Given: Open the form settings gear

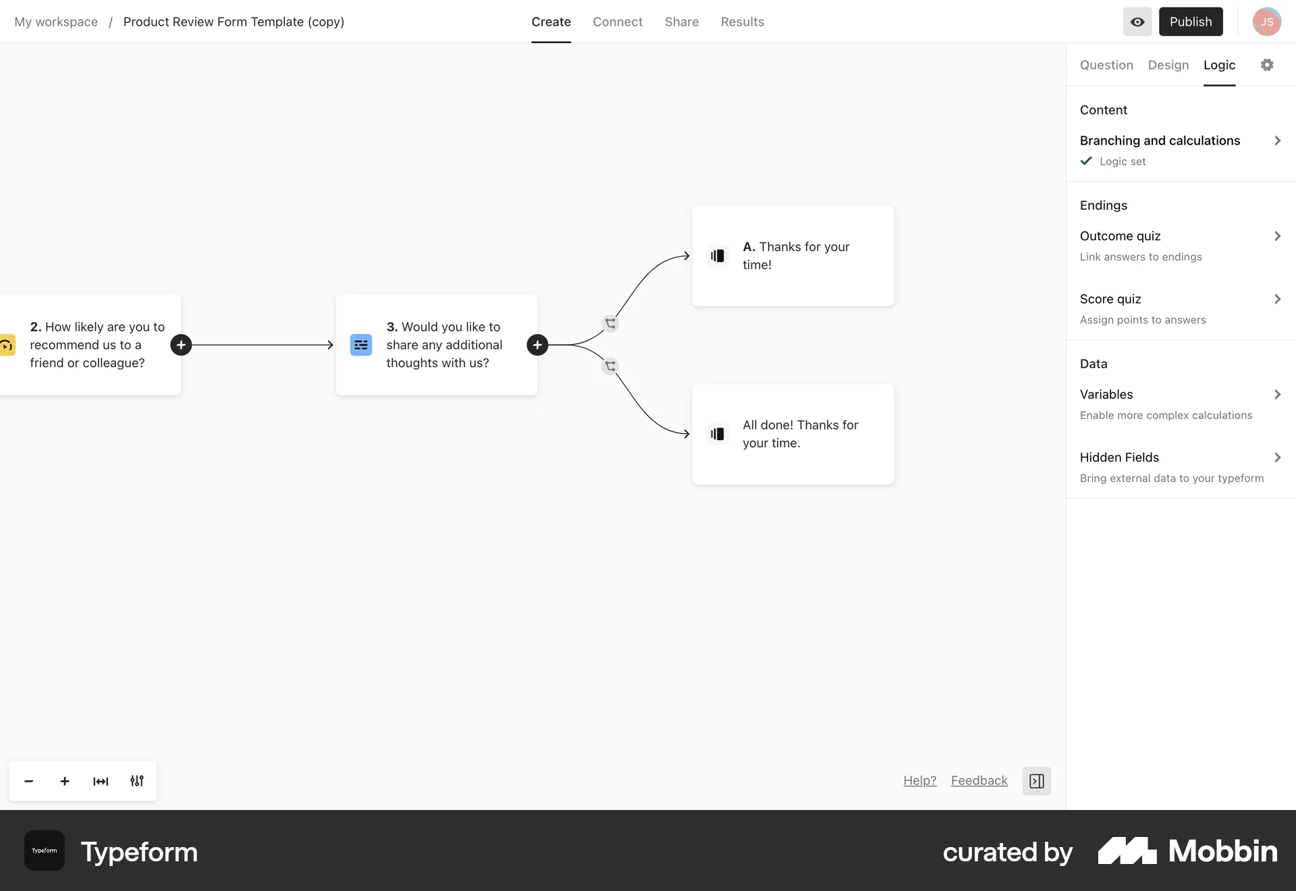Looking at the screenshot, I should pos(1267,65).
